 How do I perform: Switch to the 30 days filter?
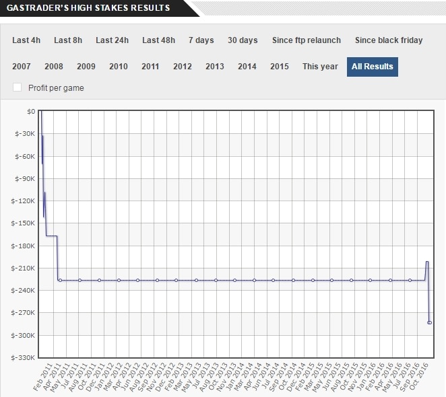click(243, 40)
